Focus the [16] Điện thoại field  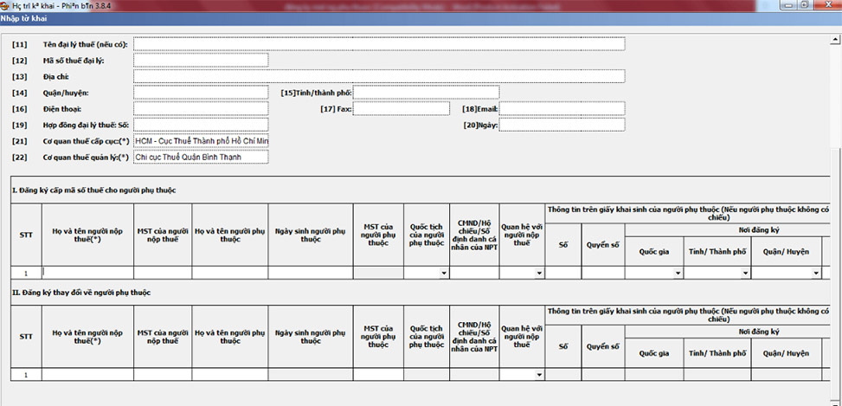pyautogui.click(x=201, y=108)
